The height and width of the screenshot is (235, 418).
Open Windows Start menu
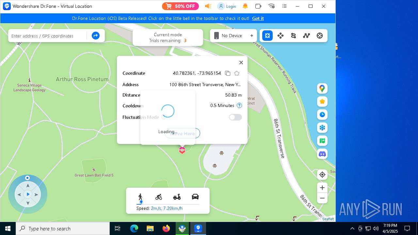point(8,228)
